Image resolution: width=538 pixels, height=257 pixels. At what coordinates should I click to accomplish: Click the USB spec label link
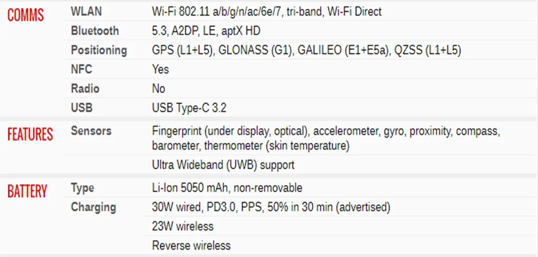click(81, 108)
